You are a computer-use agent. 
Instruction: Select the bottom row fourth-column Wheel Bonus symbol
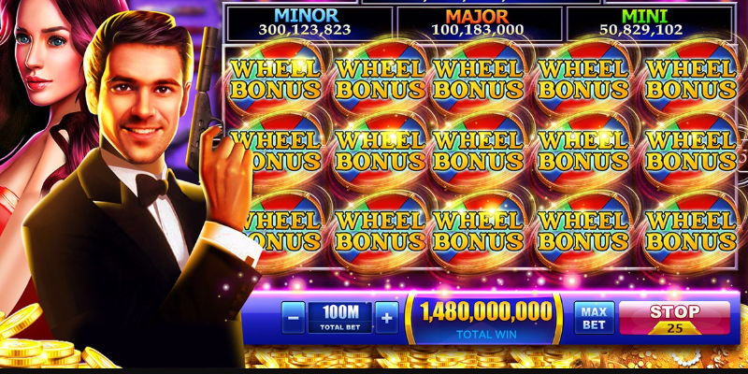coord(583,230)
